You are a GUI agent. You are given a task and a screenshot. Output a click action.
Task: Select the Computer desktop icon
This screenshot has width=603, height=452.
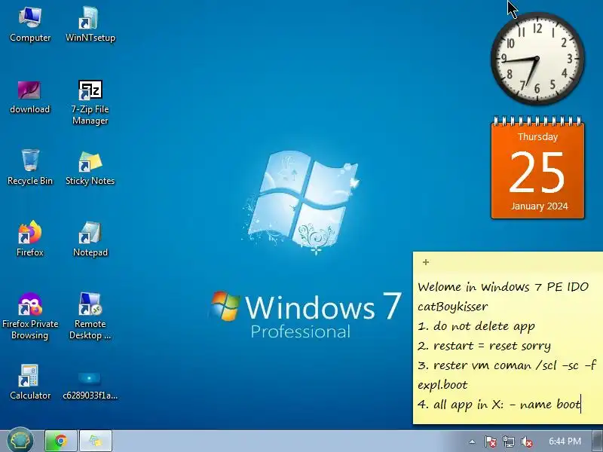30,25
